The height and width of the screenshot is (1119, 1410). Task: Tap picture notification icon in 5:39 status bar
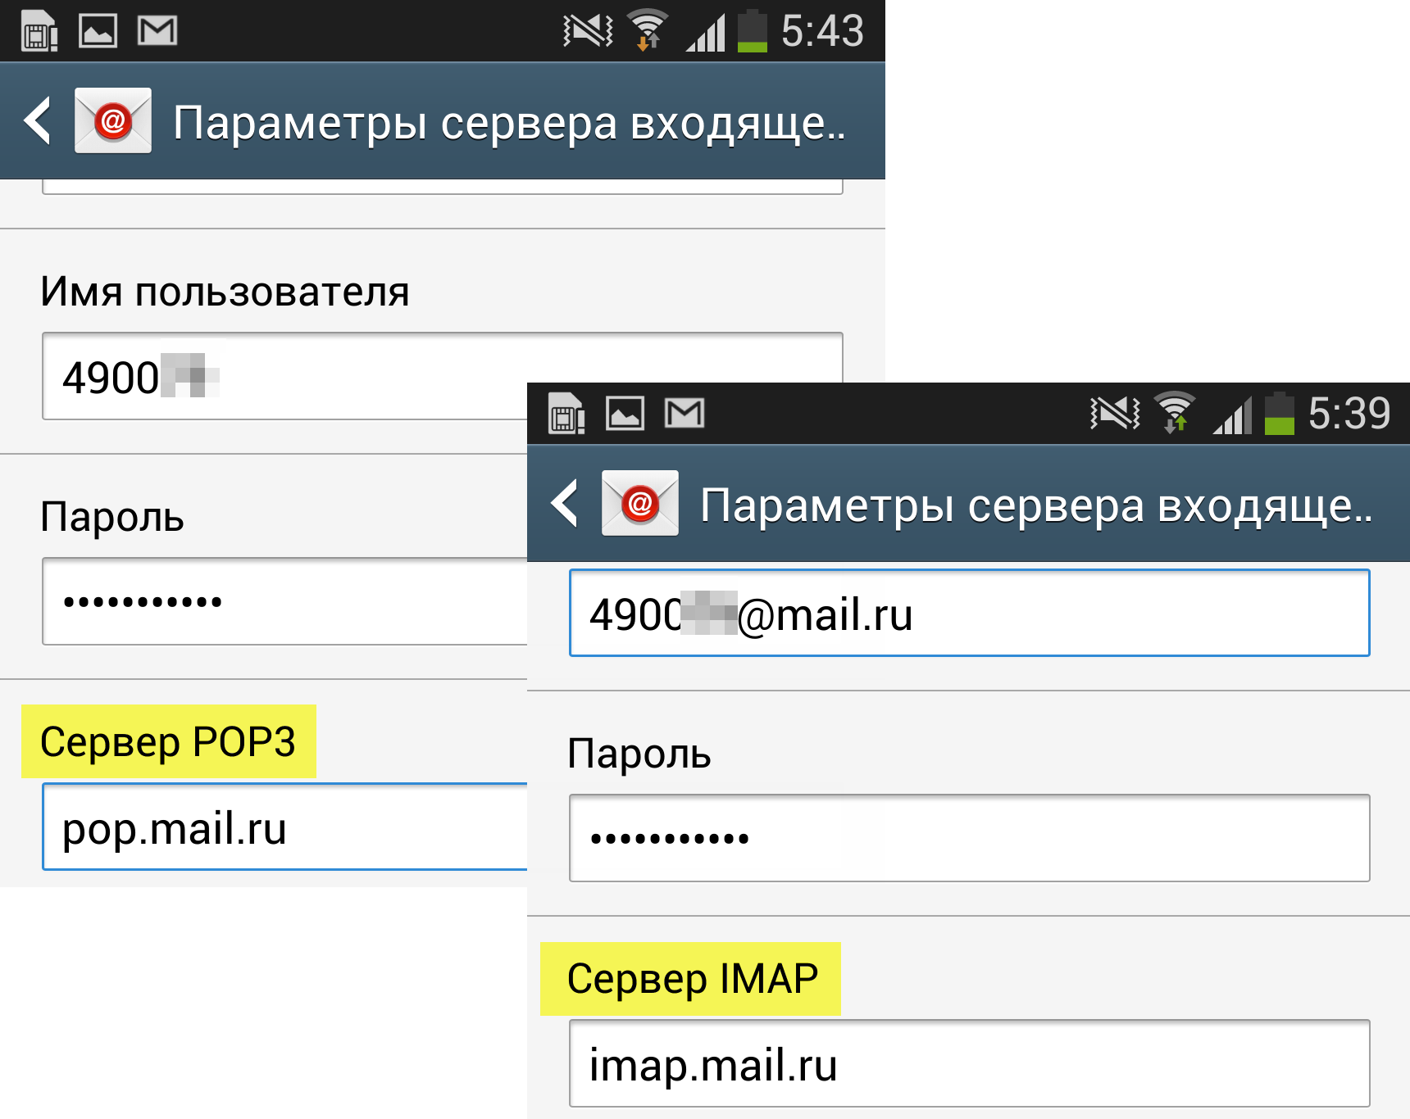(x=625, y=414)
